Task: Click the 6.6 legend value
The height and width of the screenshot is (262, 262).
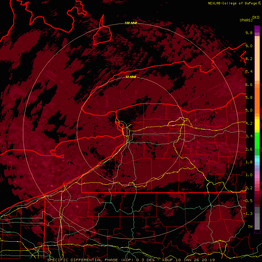Action: pos(249,84)
